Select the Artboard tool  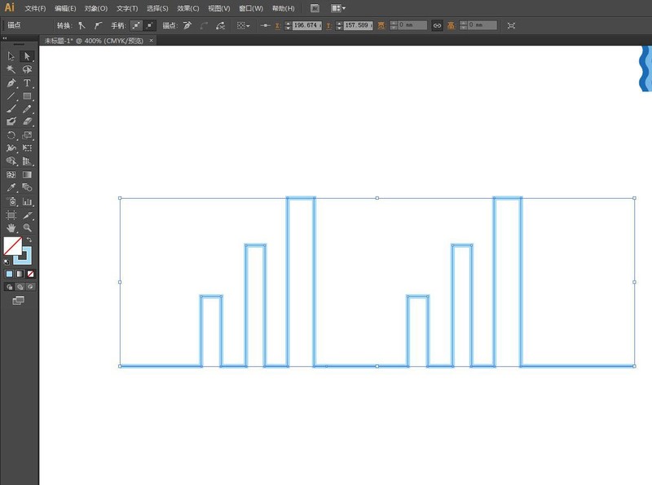click(11, 215)
